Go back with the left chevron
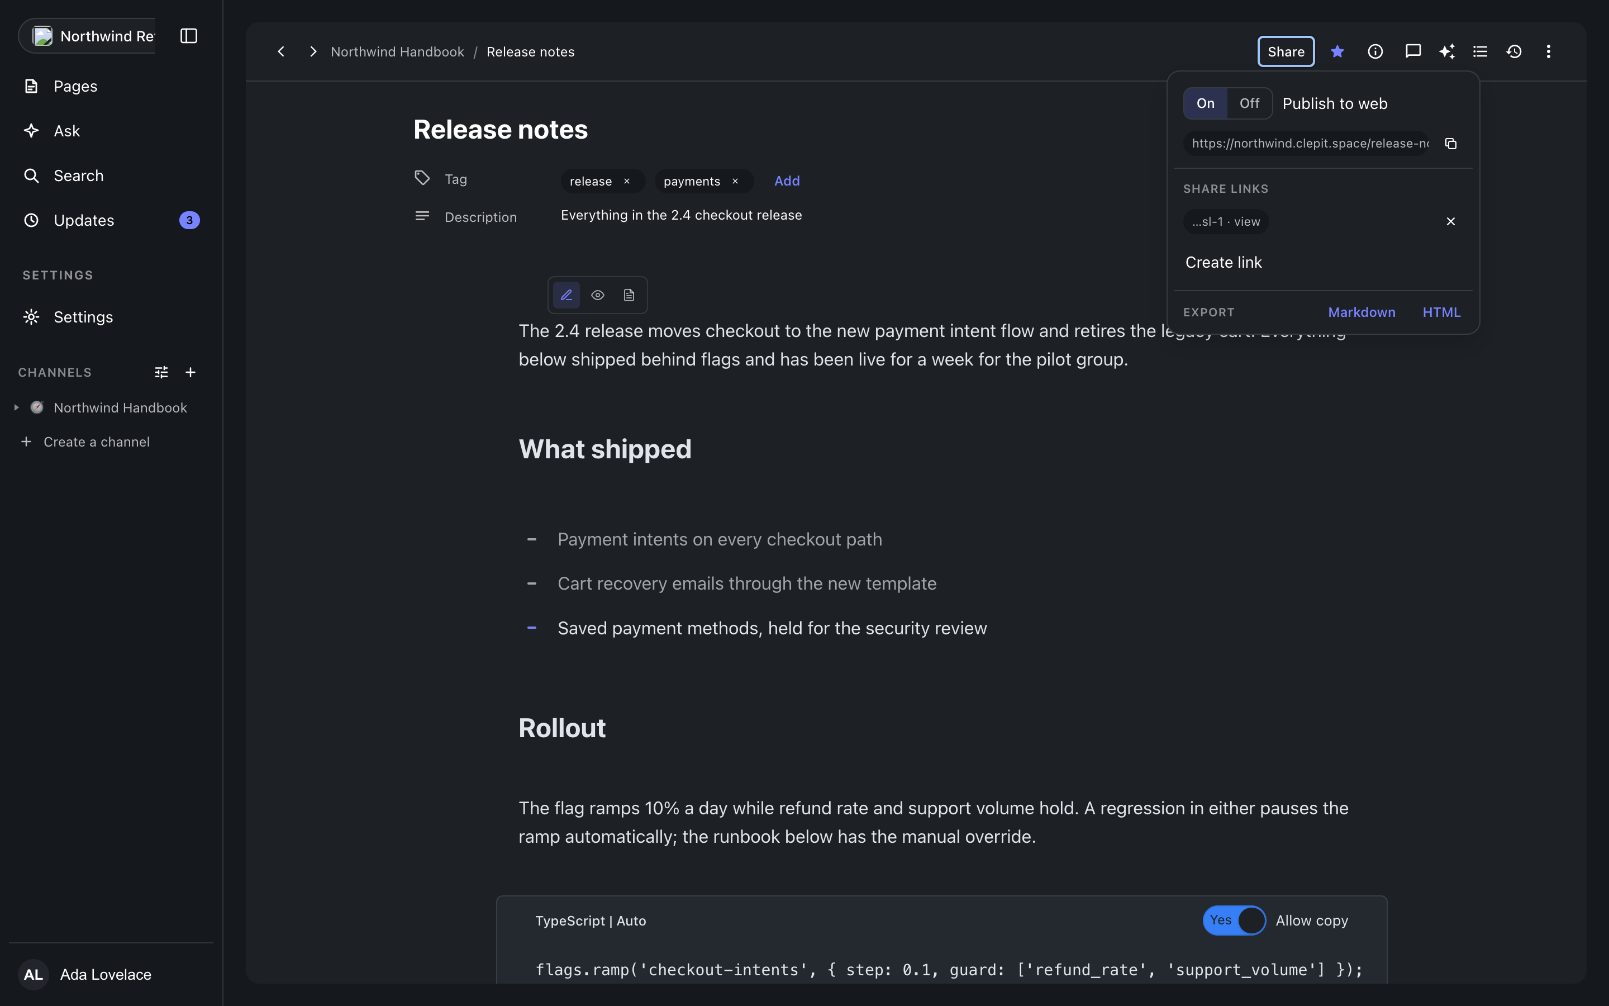The height and width of the screenshot is (1006, 1609). (x=281, y=51)
